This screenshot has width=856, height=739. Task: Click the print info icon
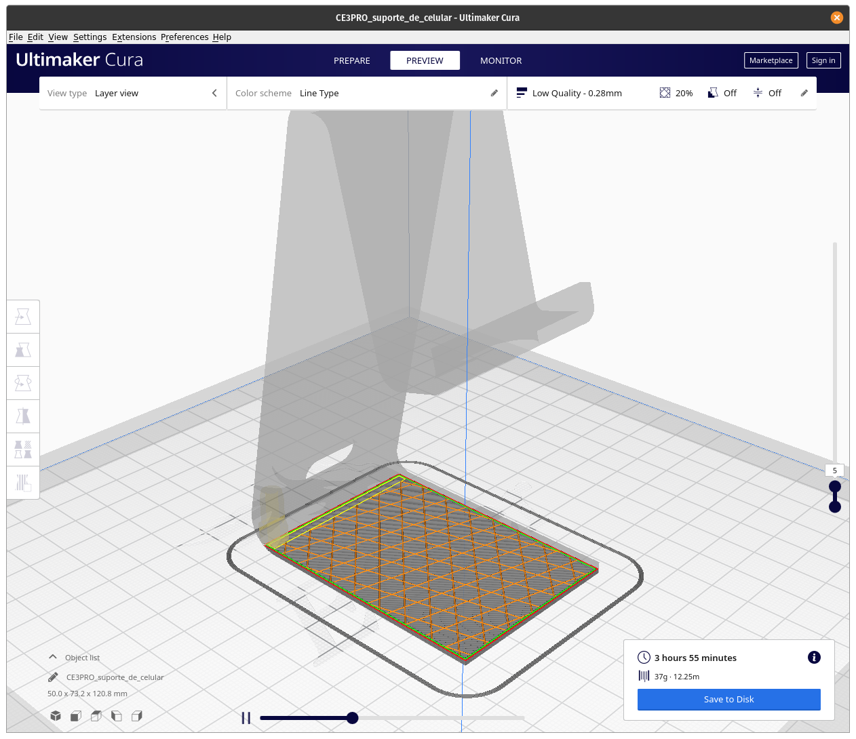[x=815, y=657]
